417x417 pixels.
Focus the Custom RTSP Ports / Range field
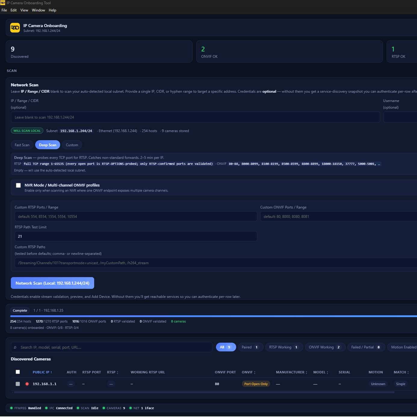point(136,216)
